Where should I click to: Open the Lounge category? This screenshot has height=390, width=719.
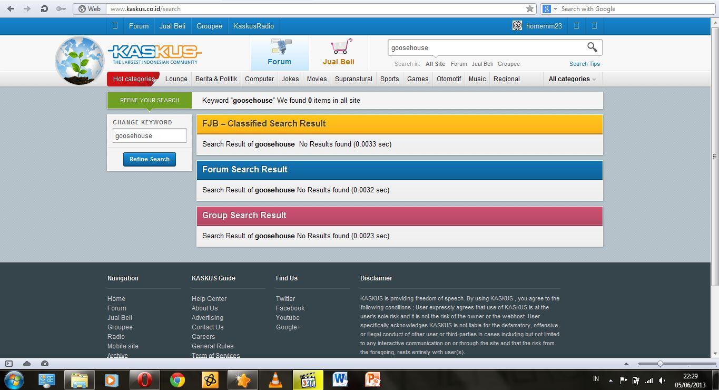point(176,79)
